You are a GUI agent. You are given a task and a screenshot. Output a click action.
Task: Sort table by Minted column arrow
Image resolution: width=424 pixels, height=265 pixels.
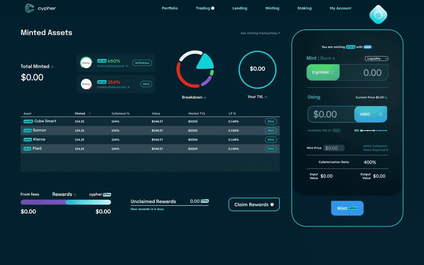(x=90, y=114)
